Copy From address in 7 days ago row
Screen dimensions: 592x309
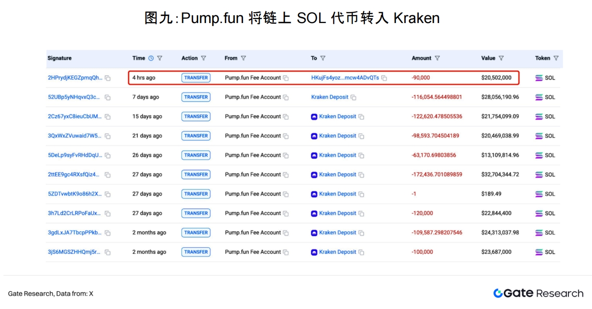pyautogui.click(x=286, y=97)
